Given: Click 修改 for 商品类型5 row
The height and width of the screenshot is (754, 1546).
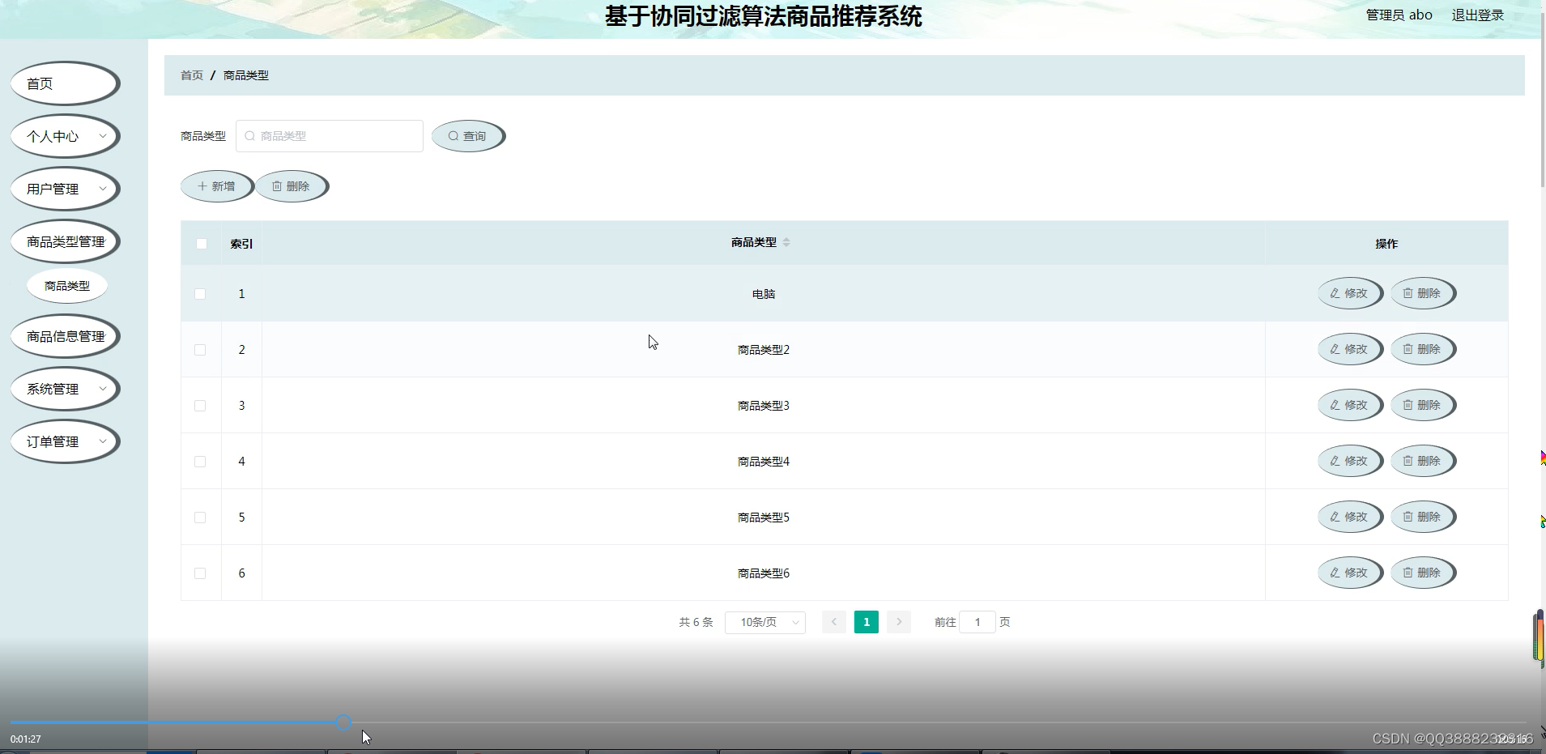Looking at the screenshot, I should tap(1350, 517).
